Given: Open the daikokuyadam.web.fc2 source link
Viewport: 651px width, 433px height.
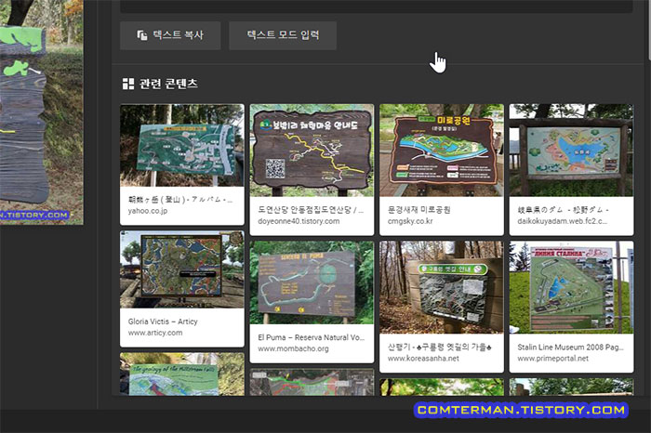Looking at the screenshot, I should pos(562,221).
